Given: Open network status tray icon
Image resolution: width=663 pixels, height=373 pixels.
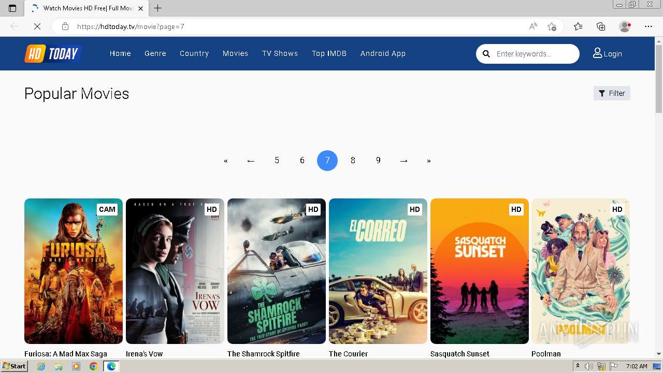Looking at the screenshot, I should coord(601,366).
